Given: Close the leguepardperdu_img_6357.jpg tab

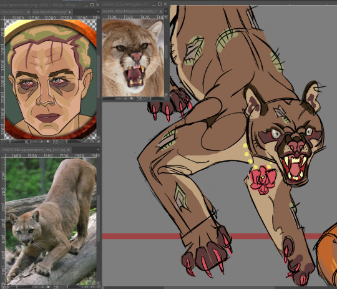Looking at the screenshot, I should 68,150.
